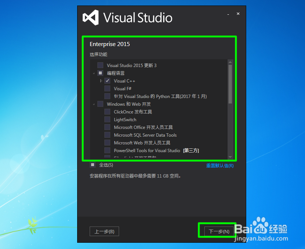Viewport: 305px width, 249px height.
Task: Click the Microsoft SQL Server Data Tools label
Action: coord(145,135)
